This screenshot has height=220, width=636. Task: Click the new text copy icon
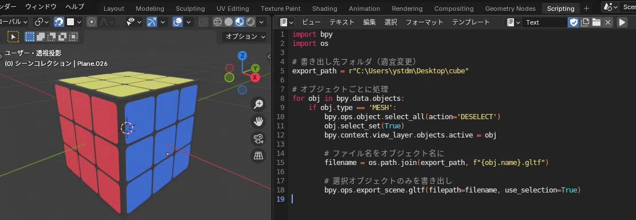(x=584, y=22)
